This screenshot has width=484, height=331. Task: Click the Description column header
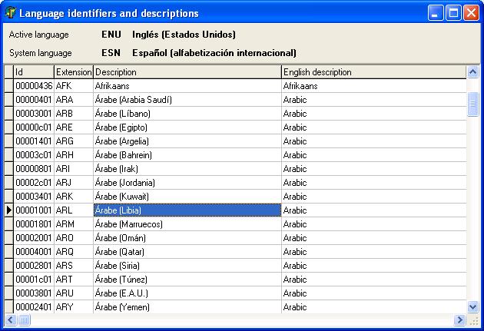(187, 71)
